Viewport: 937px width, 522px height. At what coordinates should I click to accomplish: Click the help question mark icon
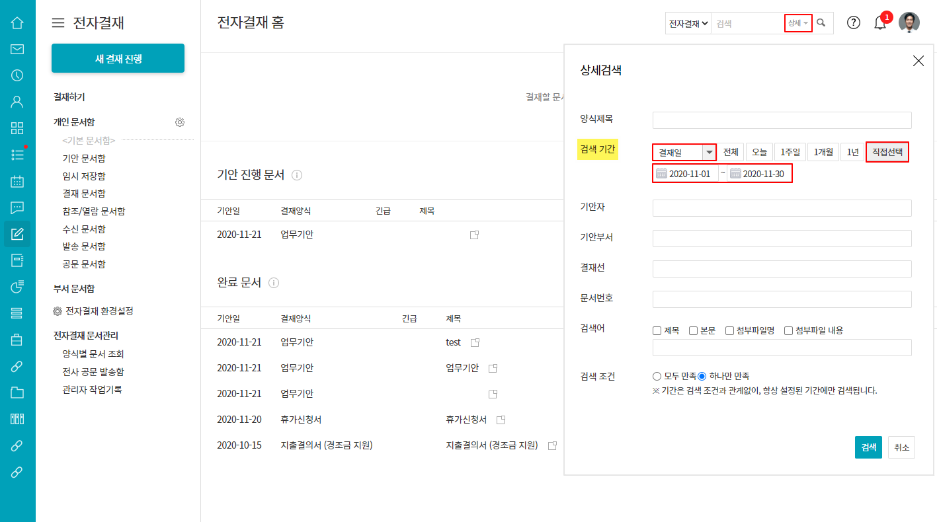click(x=854, y=22)
